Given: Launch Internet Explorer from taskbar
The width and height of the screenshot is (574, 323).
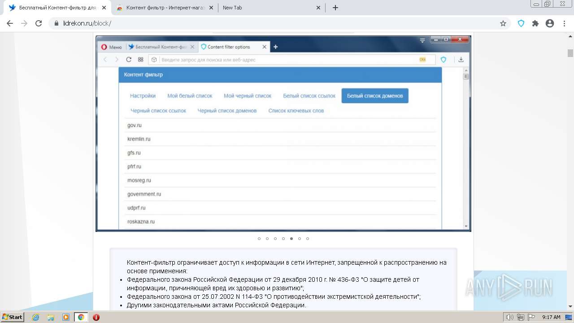Looking at the screenshot, I should coord(35,317).
